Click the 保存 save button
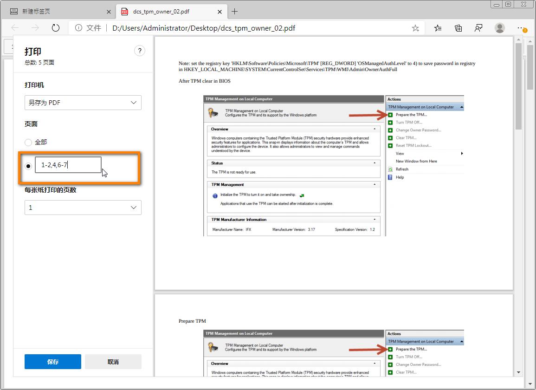Image resolution: width=536 pixels, height=390 pixels. (53, 362)
